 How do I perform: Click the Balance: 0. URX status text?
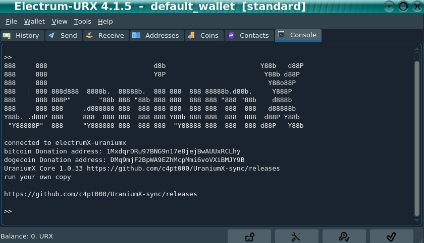pyautogui.click(x=27, y=236)
